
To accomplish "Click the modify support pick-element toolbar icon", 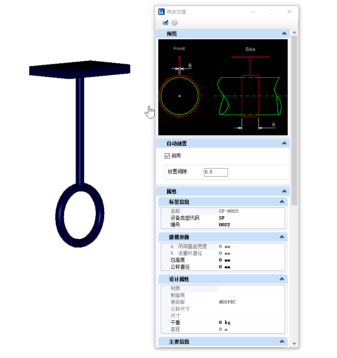I will coord(165,22).
